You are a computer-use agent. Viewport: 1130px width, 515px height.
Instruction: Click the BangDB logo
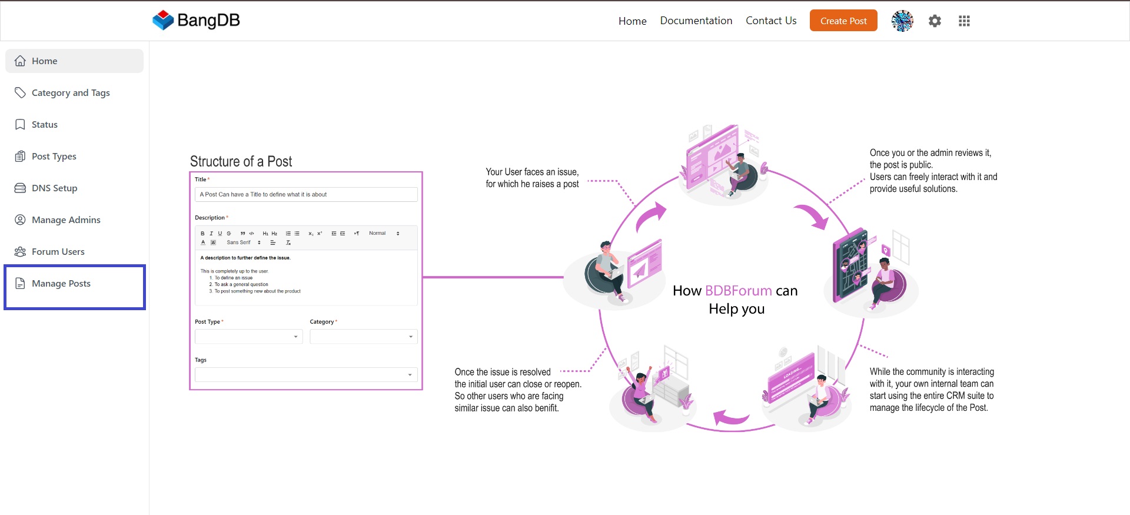[196, 20]
